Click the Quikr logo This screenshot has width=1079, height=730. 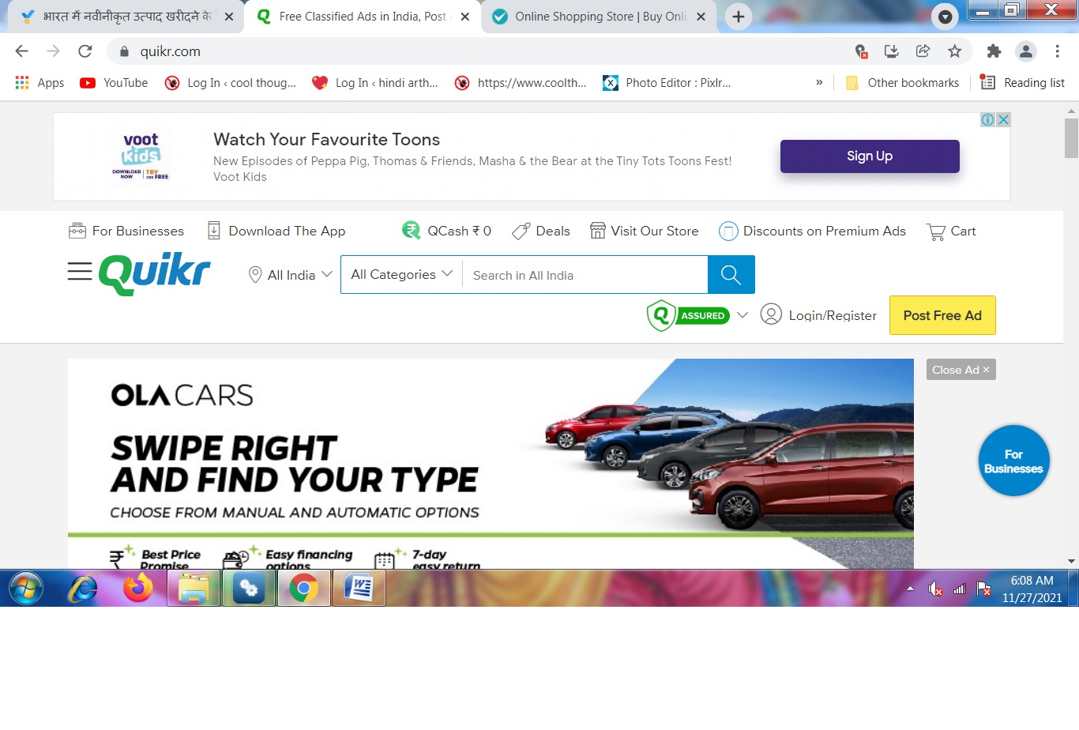[155, 274]
